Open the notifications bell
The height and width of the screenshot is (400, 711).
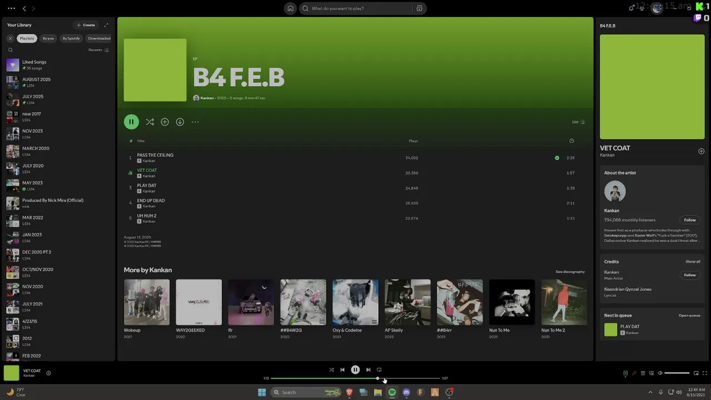click(631, 8)
